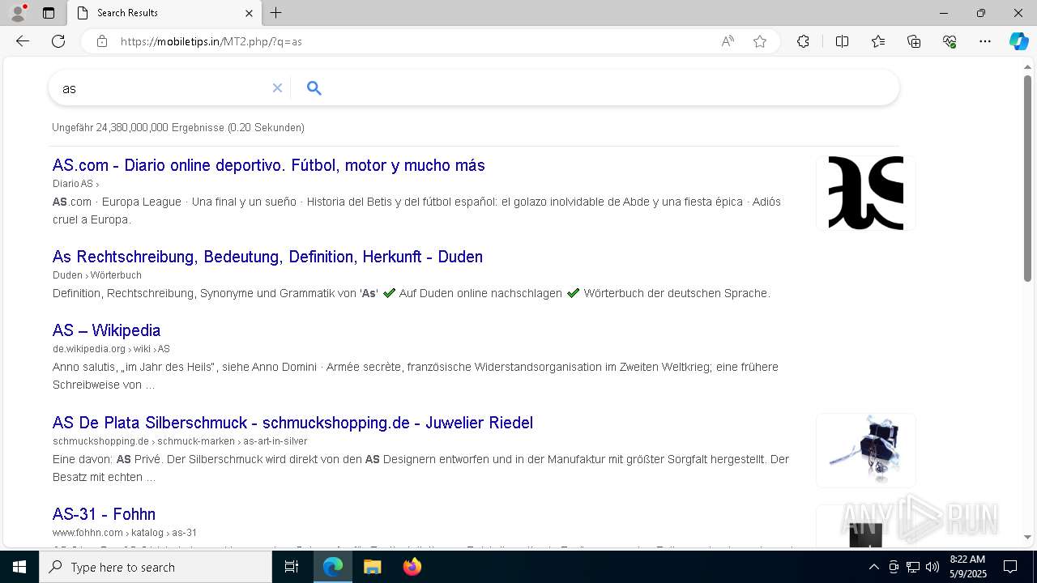1037x583 pixels.
Task: Show hidden tray icons chevron
Action: (x=873, y=567)
